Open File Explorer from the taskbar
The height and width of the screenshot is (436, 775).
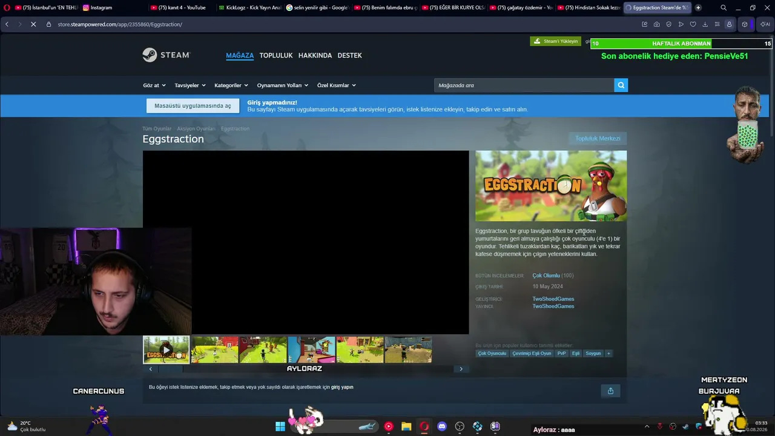[x=406, y=426]
